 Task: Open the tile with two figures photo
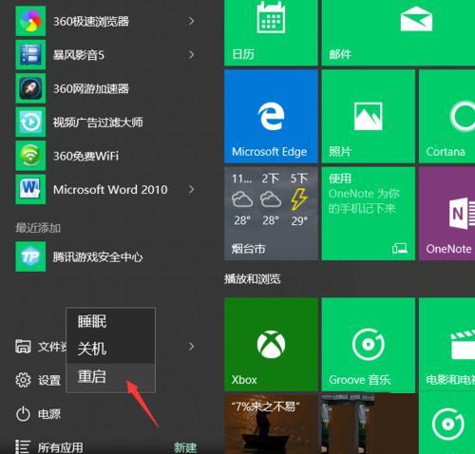tap(369, 425)
